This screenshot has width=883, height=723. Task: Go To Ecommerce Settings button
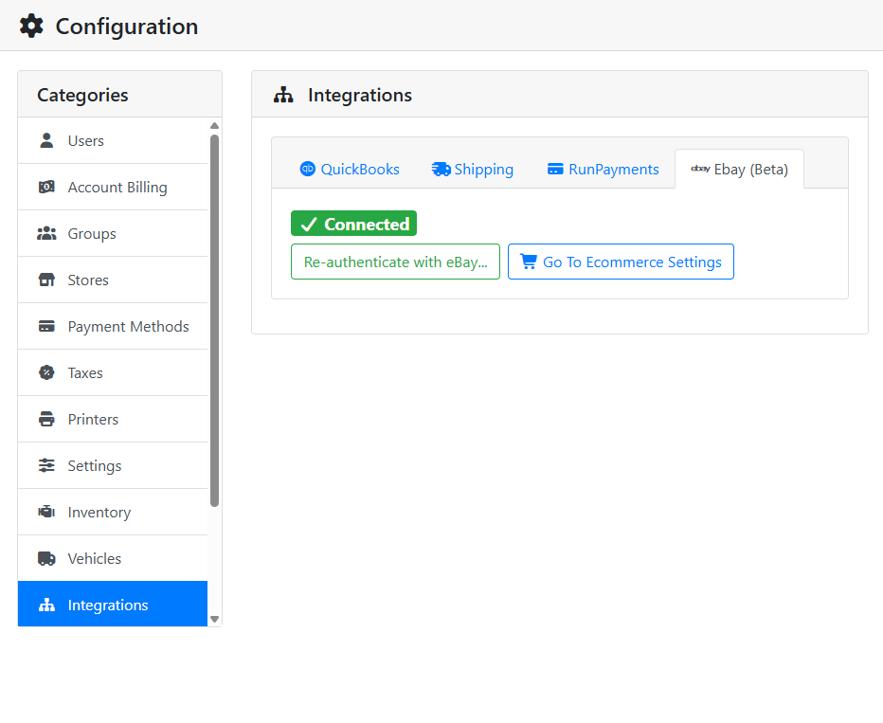pyautogui.click(x=621, y=262)
